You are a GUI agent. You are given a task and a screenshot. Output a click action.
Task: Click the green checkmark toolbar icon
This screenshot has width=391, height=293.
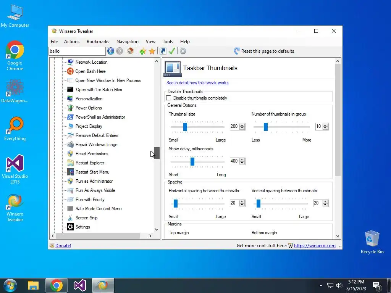click(x=172, y=51)
